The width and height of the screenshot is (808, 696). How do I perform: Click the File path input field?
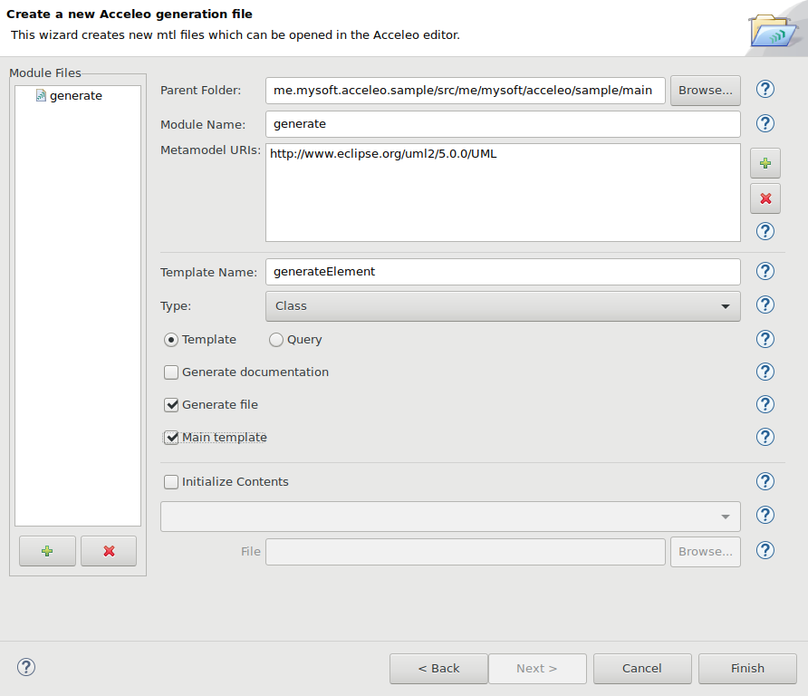pyautogui.click(x=466, y=552)
